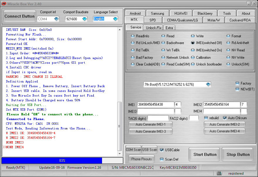
Task: Open the About tab
Action: tap(246, 13)
